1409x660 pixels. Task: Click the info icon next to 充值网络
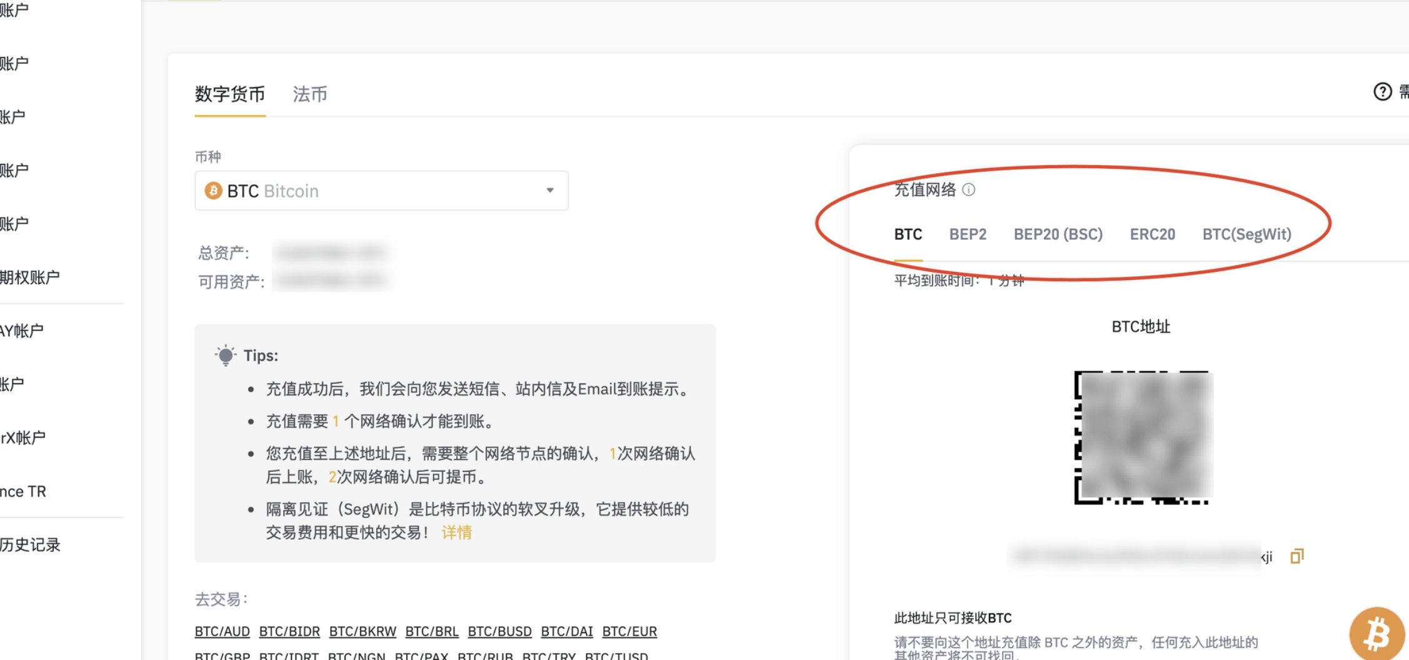click(968, 189)
